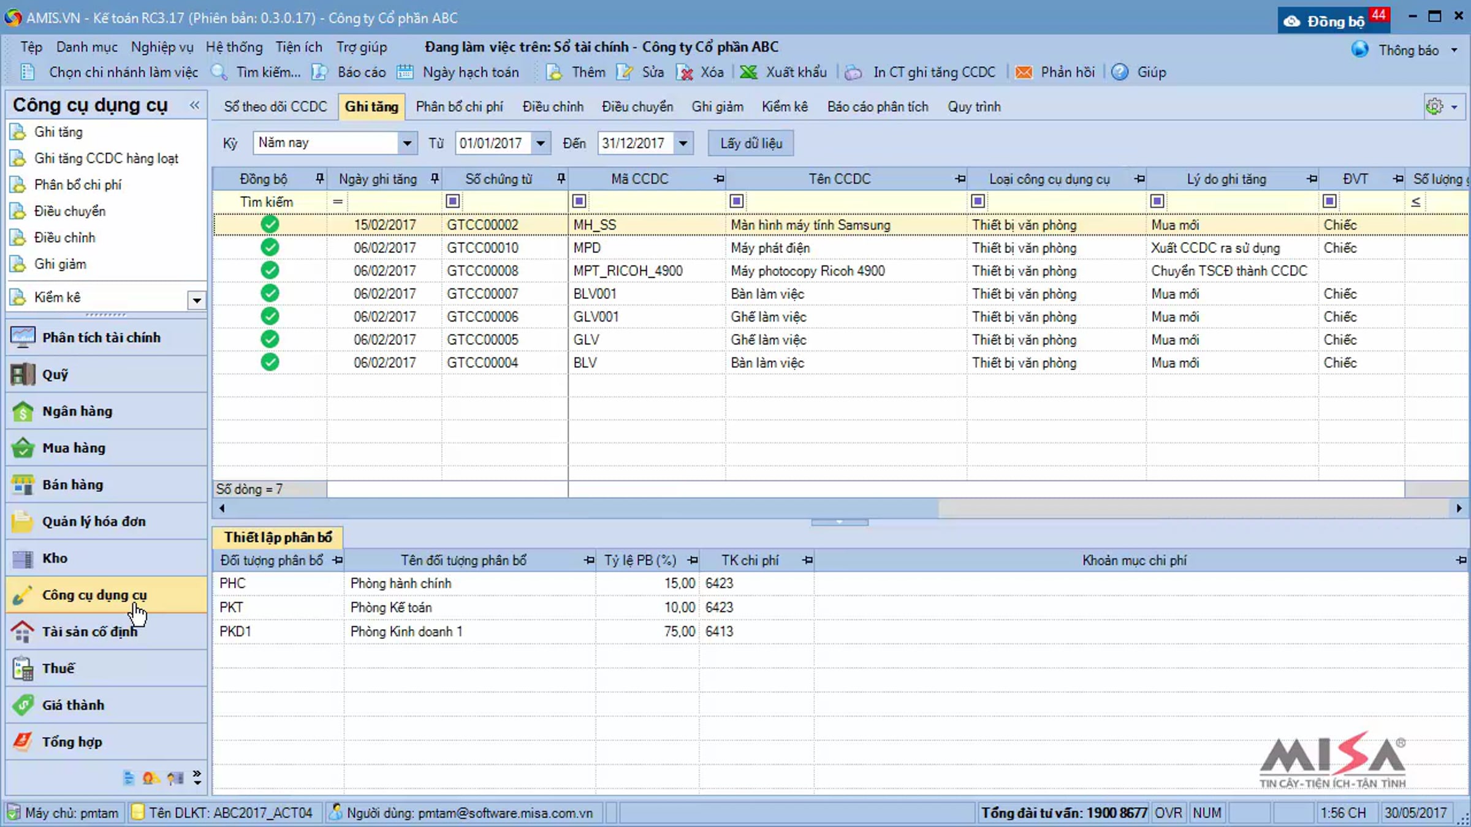Image resolution: width=1471 pixels, height=827 pixels.
Task: Open the gear settings dropdown arrow
Action: click(1454, 107)
